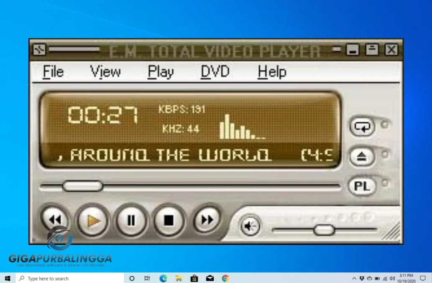
Task: Open the Action Center notifications icon
Action: 423,278
